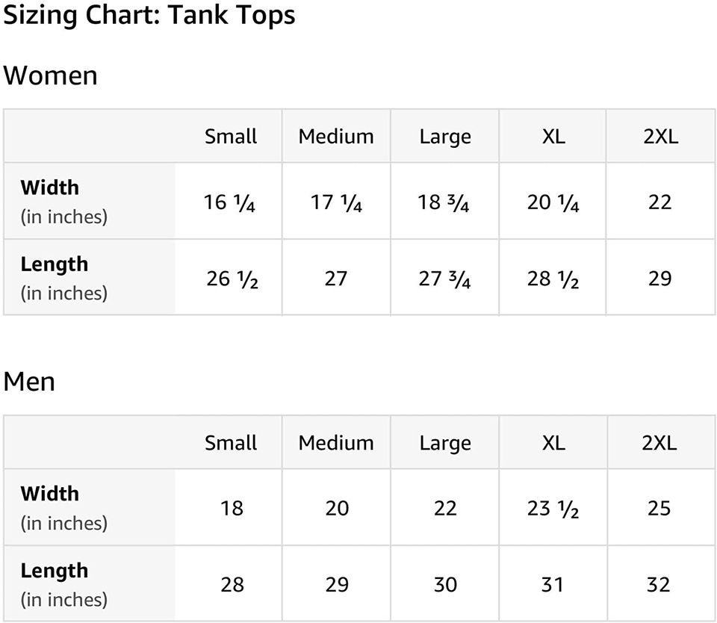Select Women's Length row label
The image size is (717, 623).
[54, 264]
